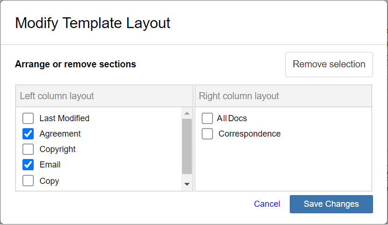The height and width of the screenshot is (225, 388).
Task: Tick the Copyright checkbox
Action: pos(28,149)
